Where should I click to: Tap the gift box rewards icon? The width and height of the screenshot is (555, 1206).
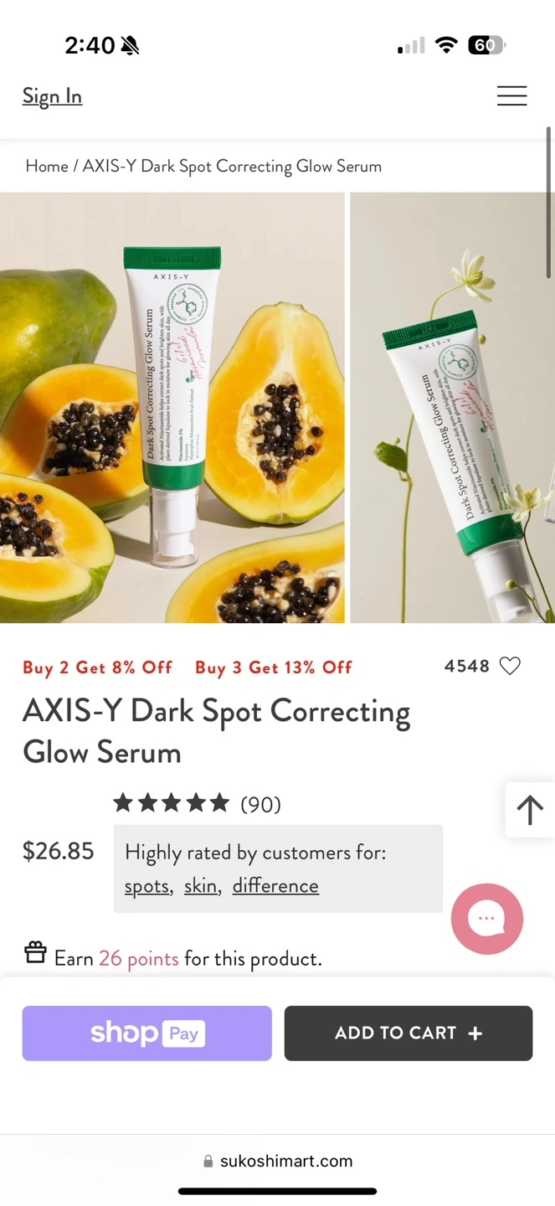click(x=35, y=953)
